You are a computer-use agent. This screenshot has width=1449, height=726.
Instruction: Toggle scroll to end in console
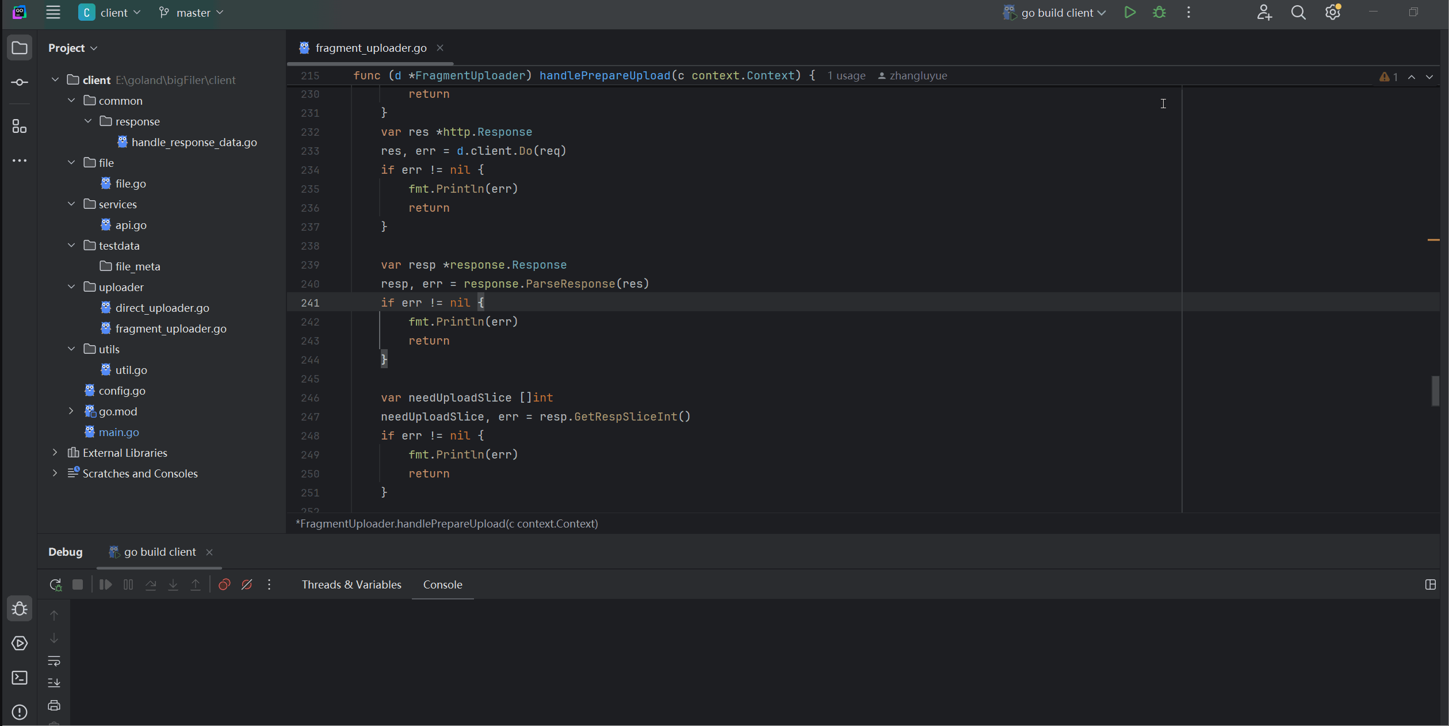pyautogui.click(x=54, y=683)
